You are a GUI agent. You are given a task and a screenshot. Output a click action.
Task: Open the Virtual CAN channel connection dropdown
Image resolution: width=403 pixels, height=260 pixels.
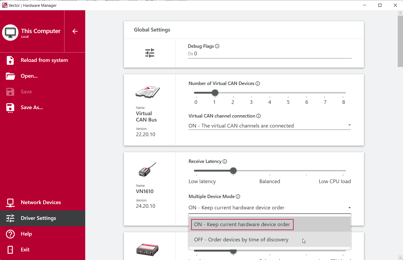pos(270,126)
